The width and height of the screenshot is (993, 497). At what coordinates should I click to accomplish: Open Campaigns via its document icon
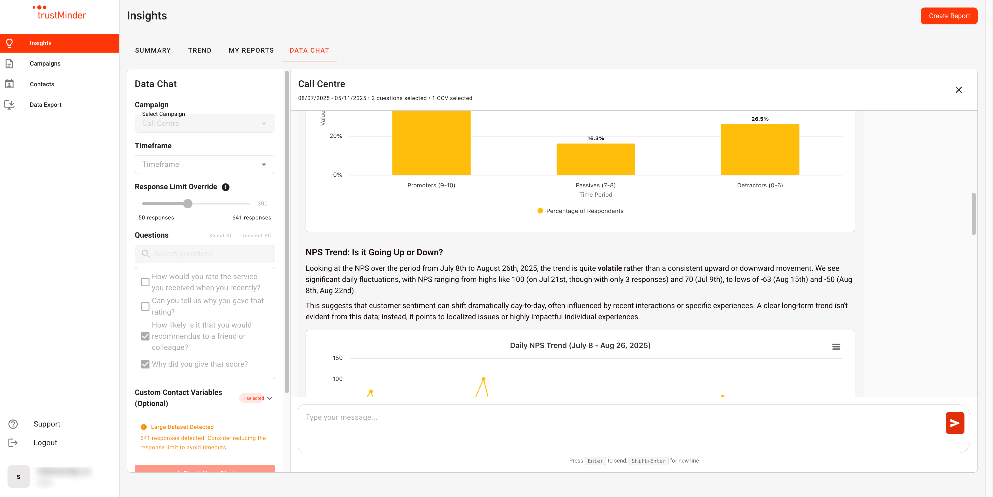click(10, 63)
